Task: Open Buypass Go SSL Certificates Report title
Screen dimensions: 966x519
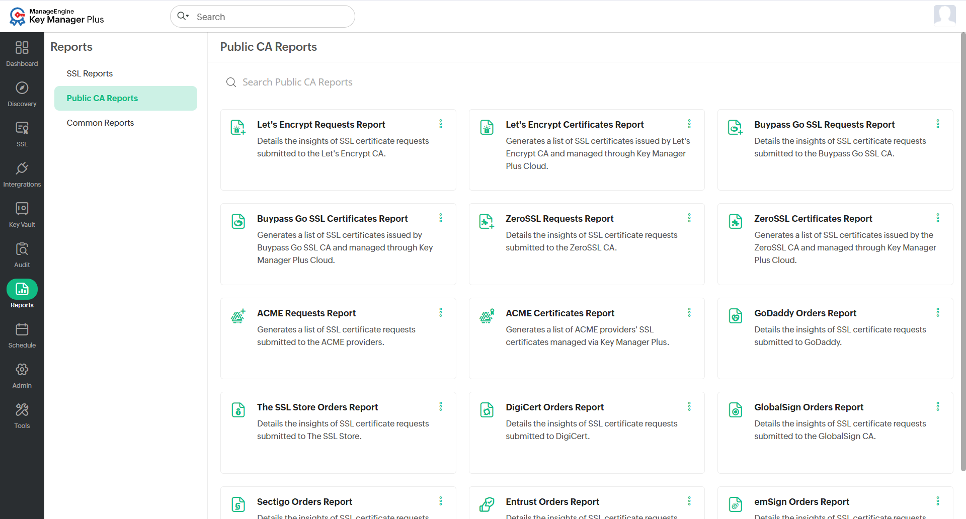Action: [333, 218]
